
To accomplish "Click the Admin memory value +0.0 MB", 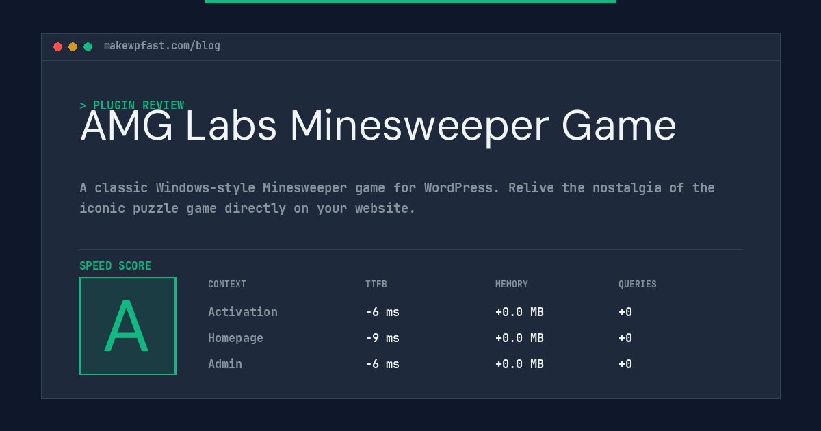I will pos(520,364).
